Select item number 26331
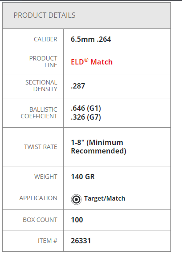Screen dimensions: 182x266 click(x=81, y=241)
